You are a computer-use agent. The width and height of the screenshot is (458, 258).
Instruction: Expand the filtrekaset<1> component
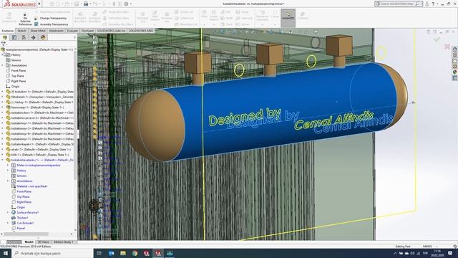pos(3,97)
